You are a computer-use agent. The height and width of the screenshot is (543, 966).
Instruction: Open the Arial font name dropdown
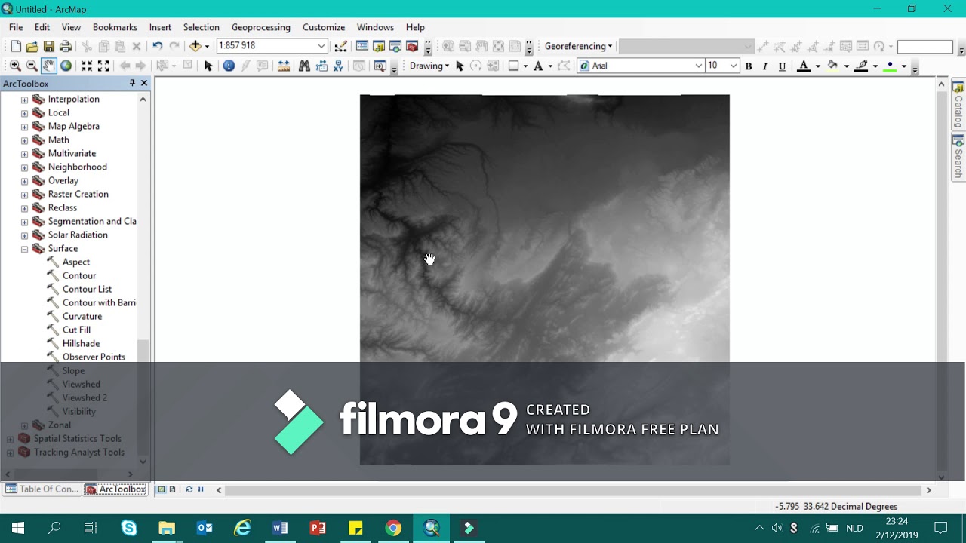698,66
